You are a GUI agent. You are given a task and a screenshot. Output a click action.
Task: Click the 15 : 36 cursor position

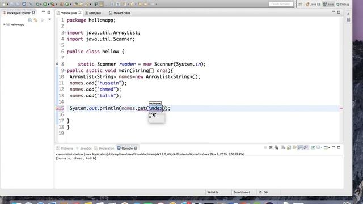click(263, 192)
